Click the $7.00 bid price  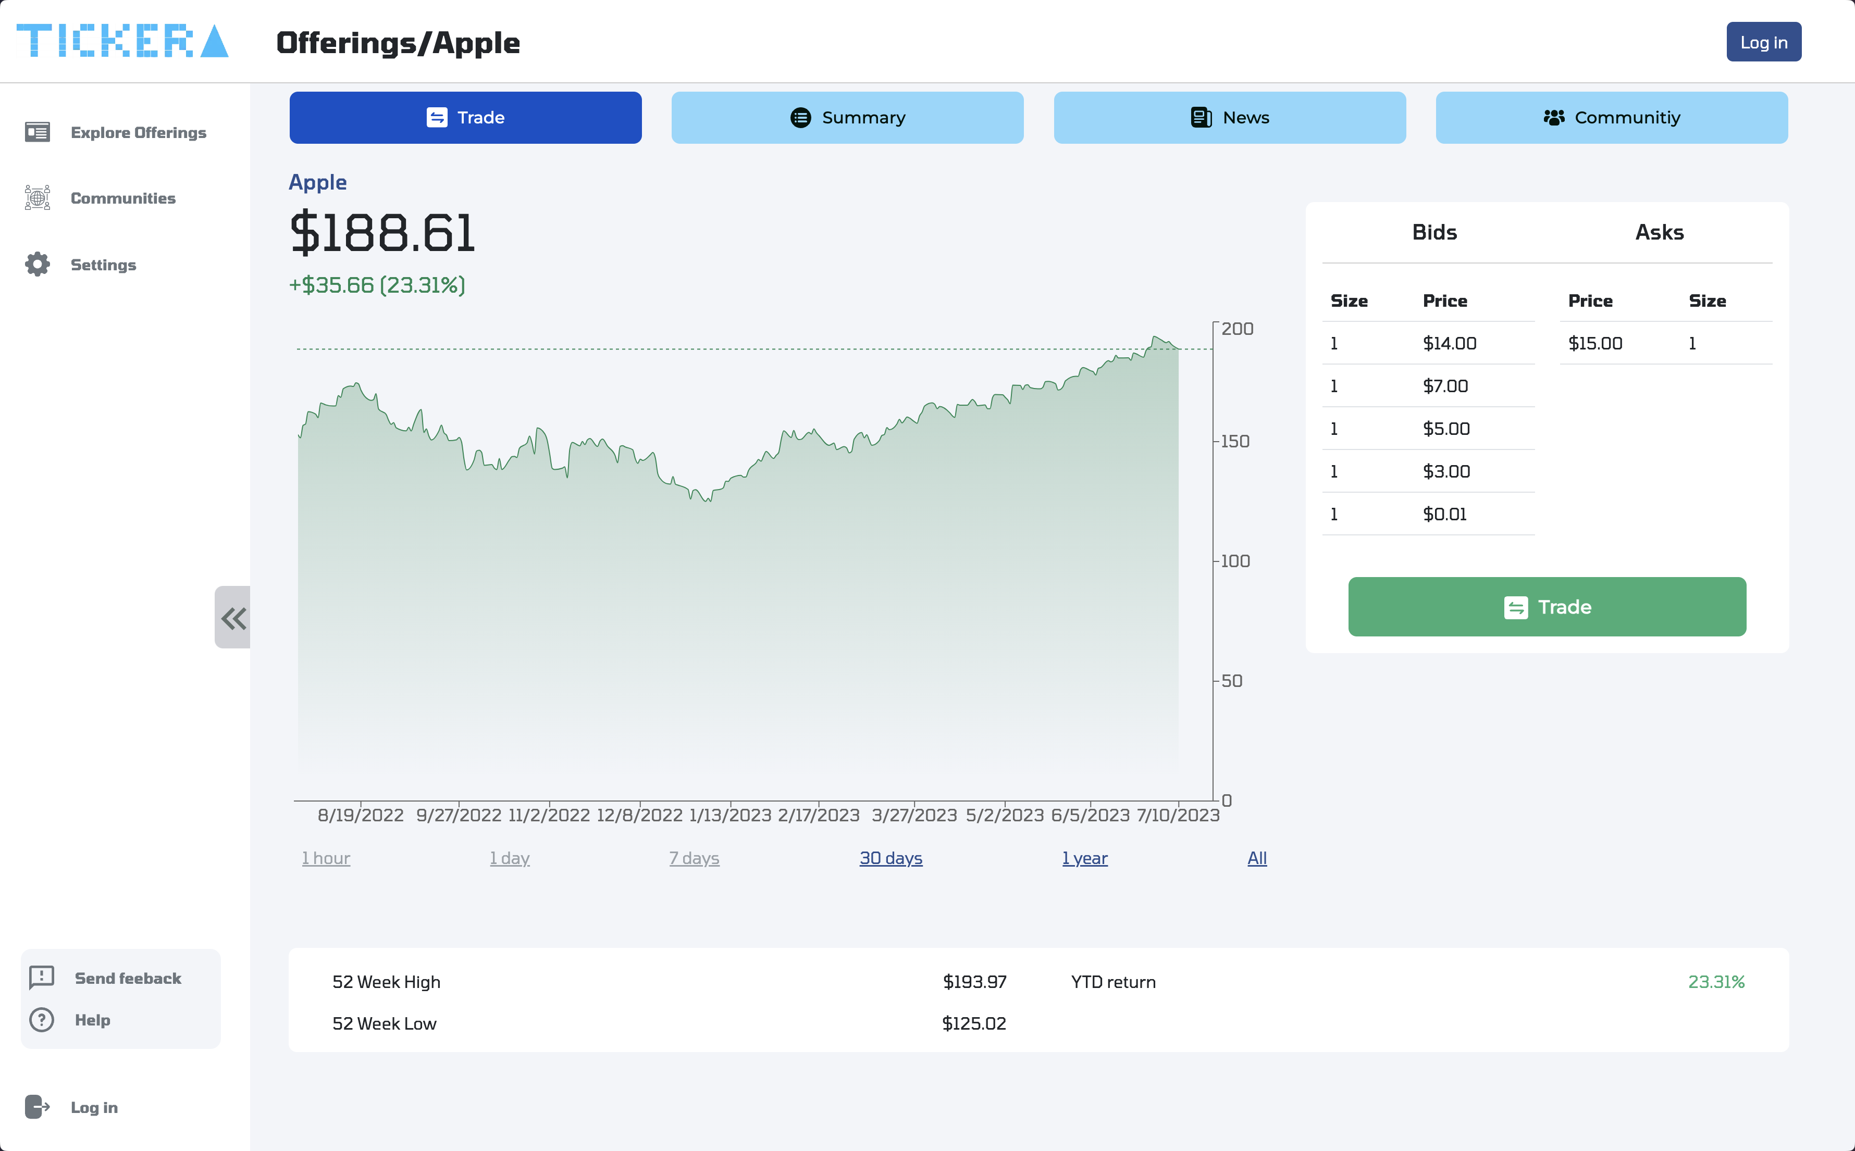pos(1445,386)
